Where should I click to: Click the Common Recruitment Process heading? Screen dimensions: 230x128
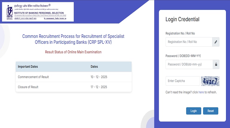pos(73,39)
